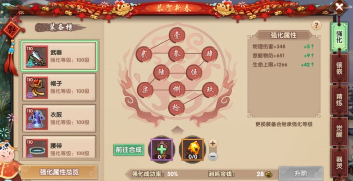The image size is (353, 181).
Task: Decrease material count with minus button
Action: pos(213,156)
